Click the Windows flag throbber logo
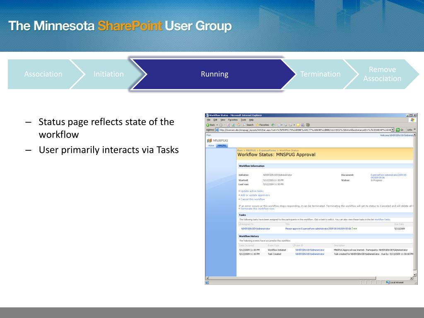 (412, 120)
